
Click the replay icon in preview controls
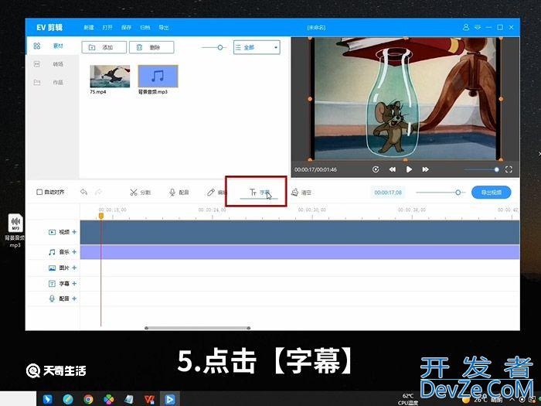[x=376, y=169]
